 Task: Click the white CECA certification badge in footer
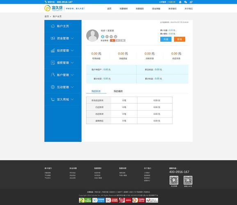click(152, 200)
